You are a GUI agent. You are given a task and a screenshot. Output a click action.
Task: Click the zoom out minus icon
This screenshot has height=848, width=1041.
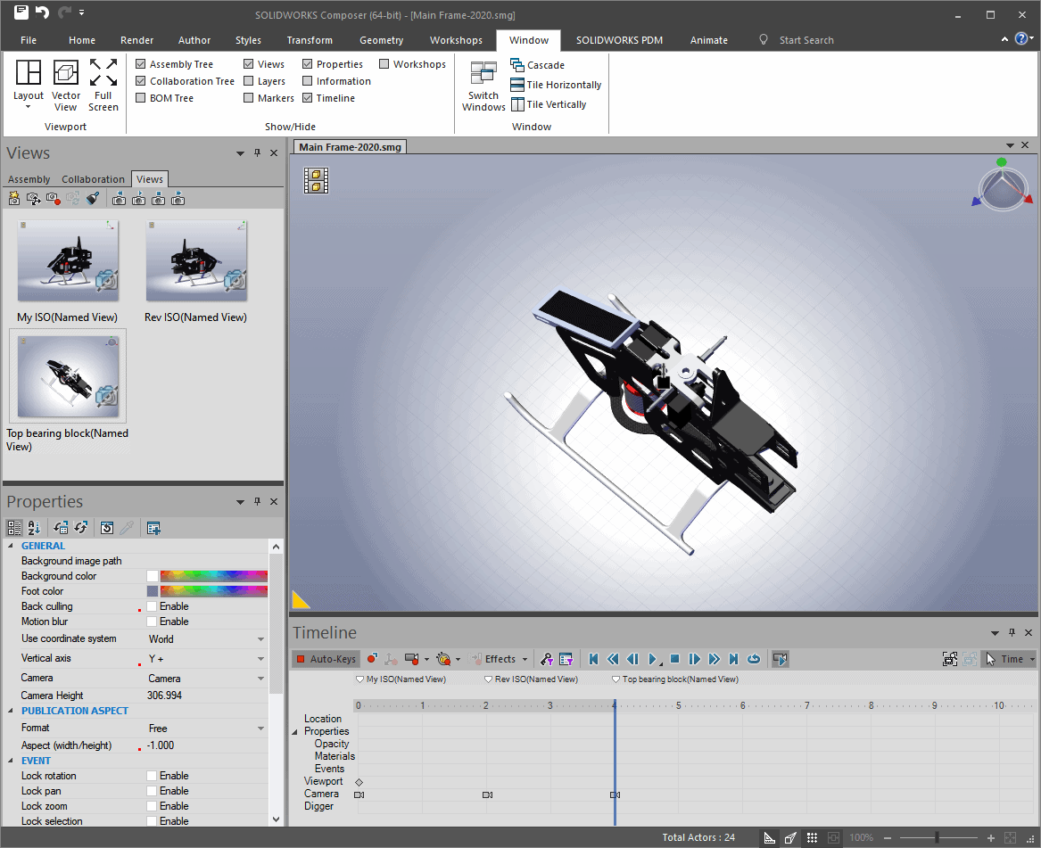click(x=887, y=838)
